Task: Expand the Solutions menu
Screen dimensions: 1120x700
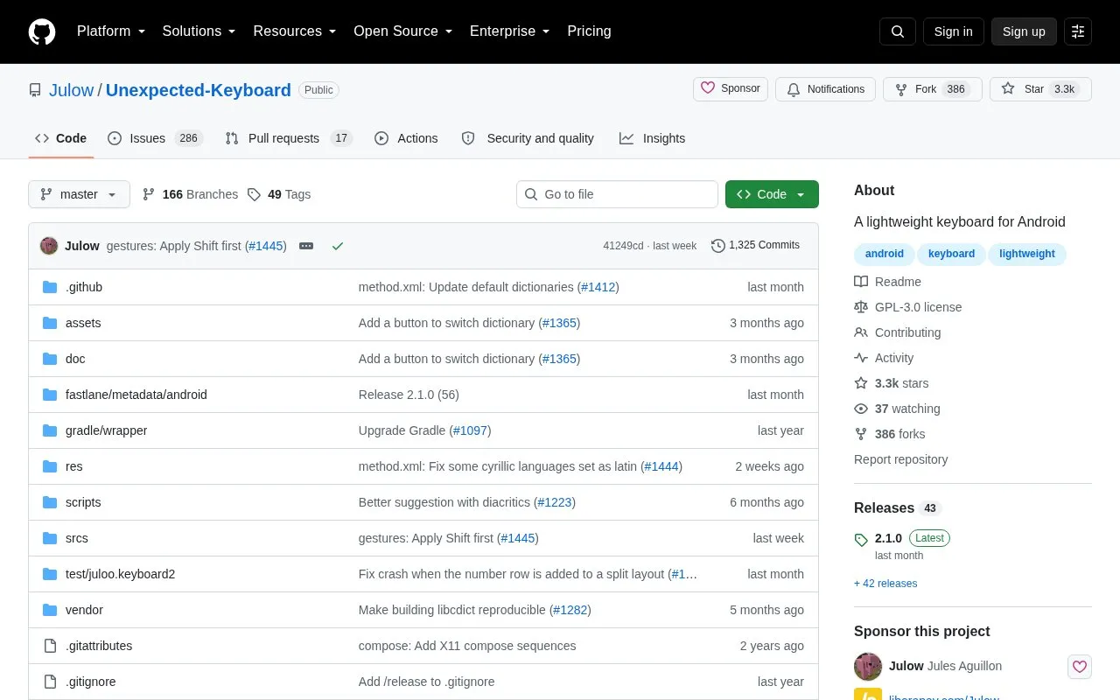Action: click(199, 31)
